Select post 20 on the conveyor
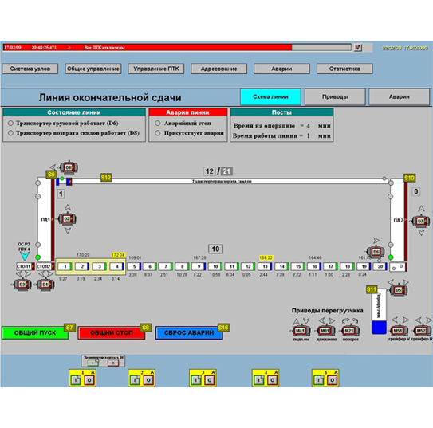Image resolution: width=433 pixels, height=428 pixels. (x=380, y=266)
